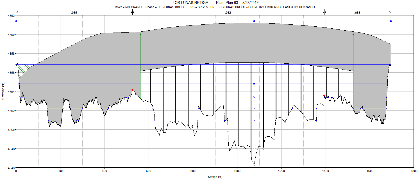Click the lowest point of the channel bed

pyautogui.click(x=254, y=165)
